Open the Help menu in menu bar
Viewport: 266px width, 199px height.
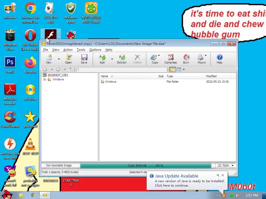point(109,50)
